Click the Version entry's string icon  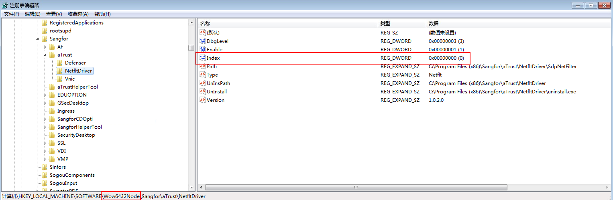pyautogui.click(x=202, y=100)
